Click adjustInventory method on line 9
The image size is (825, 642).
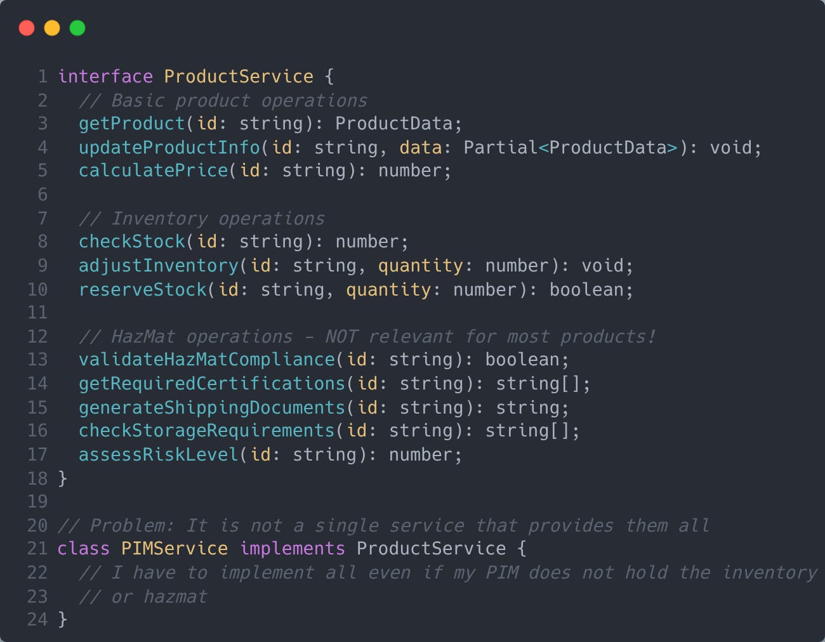click(x=158, y=265)
